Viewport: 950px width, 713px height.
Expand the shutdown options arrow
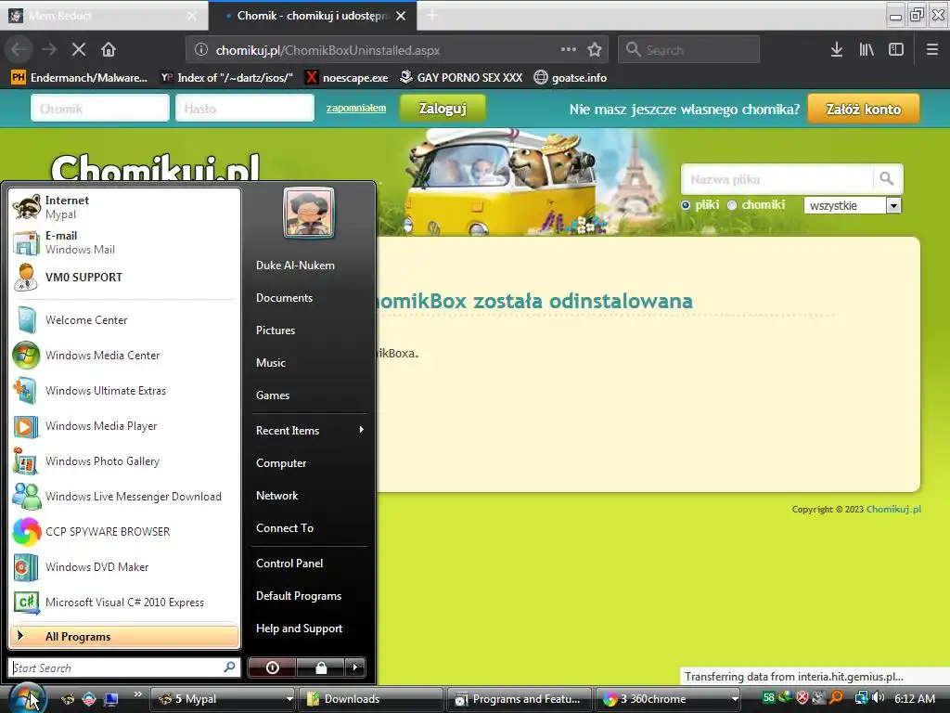click(x=355, y=668)
